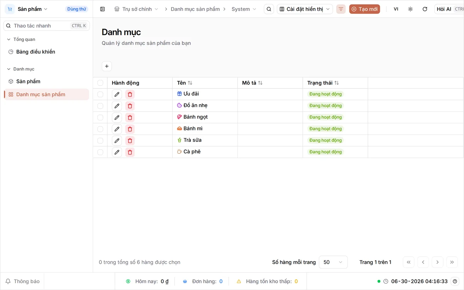Click the Cà phê category name
Viewport: 464px width, 290px height.
pos(192,152)
